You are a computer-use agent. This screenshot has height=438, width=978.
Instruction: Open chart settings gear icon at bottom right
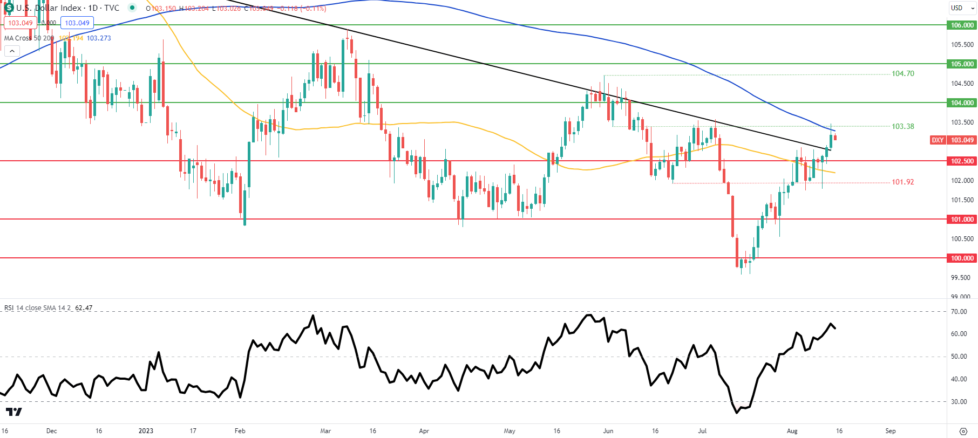tap(963, 431)
